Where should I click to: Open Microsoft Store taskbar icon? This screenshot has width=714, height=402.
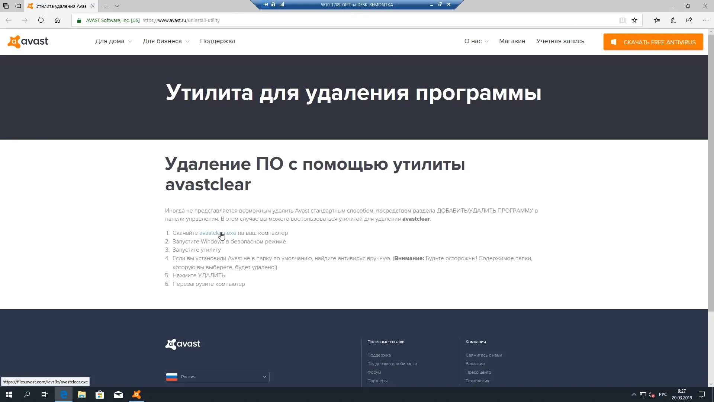[x=100, y=395]
